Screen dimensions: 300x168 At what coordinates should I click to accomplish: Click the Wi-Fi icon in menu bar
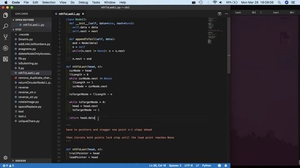pyautogui.click(x=215, y=2)
